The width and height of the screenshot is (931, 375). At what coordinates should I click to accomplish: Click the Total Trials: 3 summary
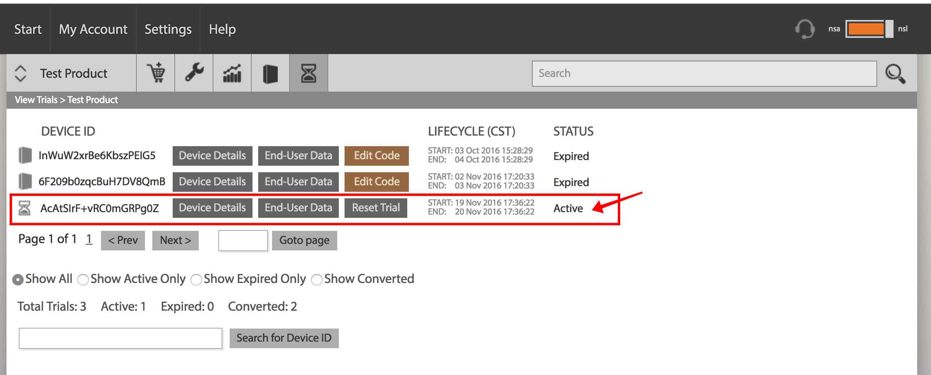[x=52, y=307]
